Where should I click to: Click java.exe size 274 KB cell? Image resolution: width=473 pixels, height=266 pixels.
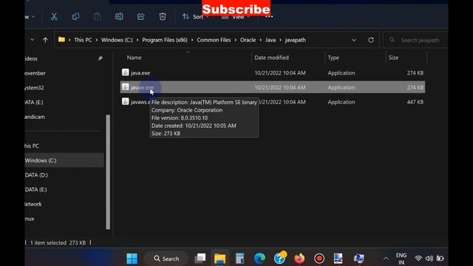click(415, 73)
